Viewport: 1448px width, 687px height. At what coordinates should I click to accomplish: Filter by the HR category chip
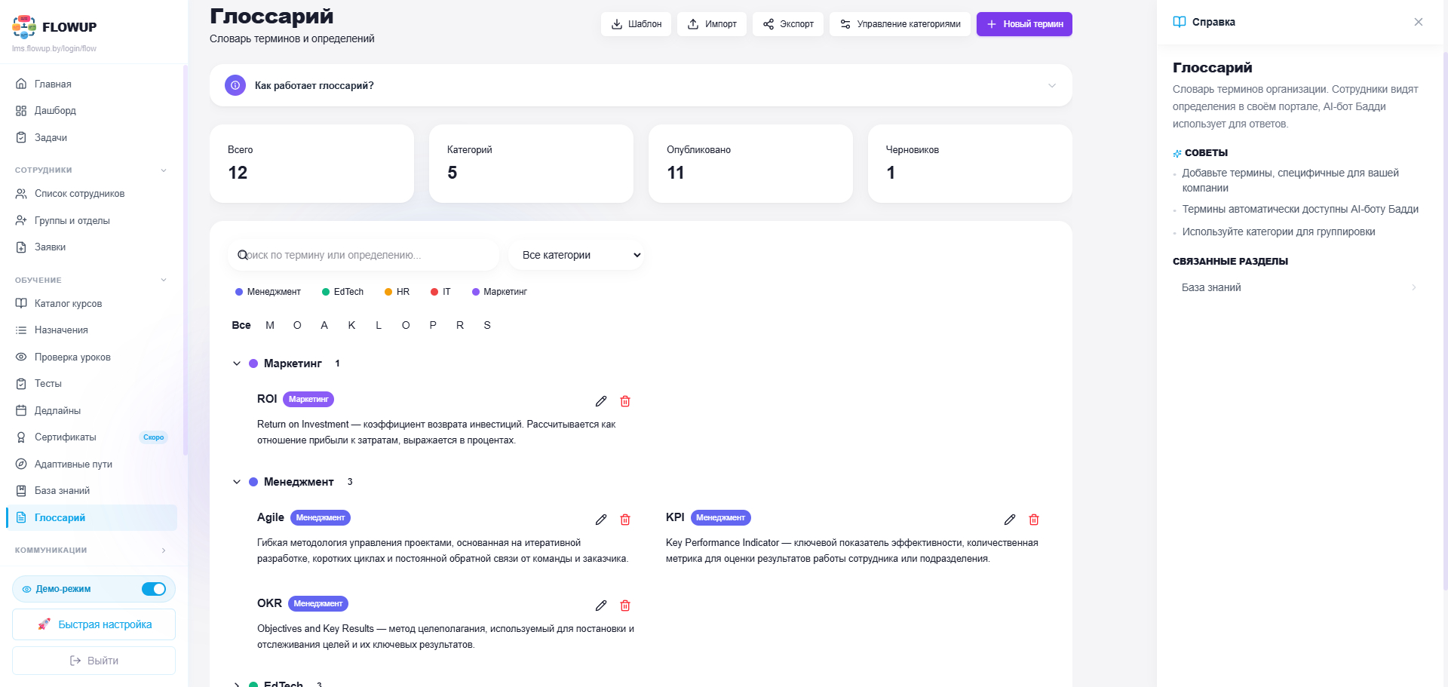[x=397, y=292]
